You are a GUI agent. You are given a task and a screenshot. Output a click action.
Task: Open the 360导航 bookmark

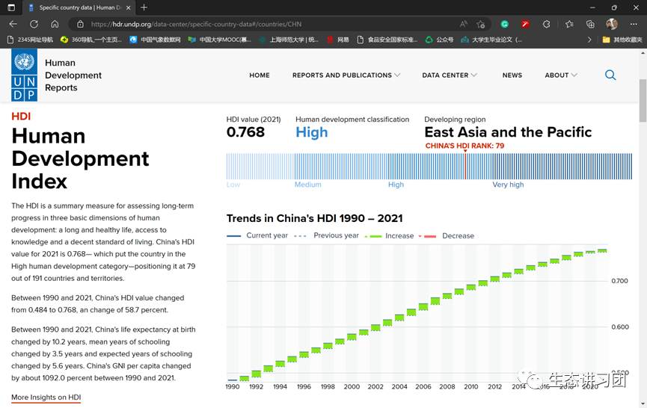(91, 40)
